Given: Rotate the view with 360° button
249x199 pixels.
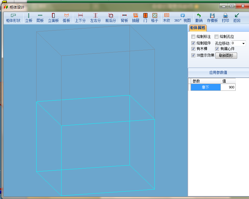Looking at the screenshot, I should pyautogui.click(x=182, y=18).
